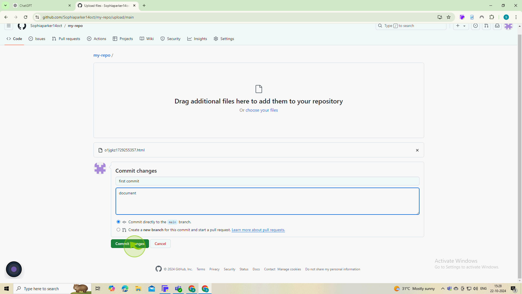Click the choose your files link
The width and height of the screenshot is (522, 294).
[262, 110]
